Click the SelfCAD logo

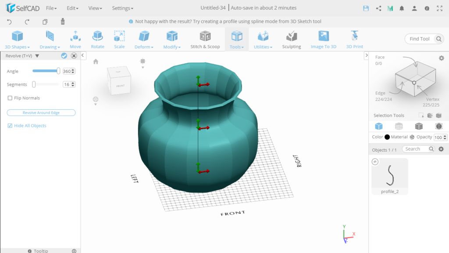click(x=23, y=8)
